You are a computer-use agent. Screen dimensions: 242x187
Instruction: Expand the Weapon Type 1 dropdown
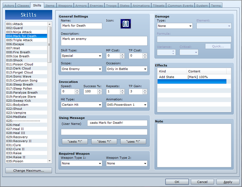click(x=82, y=163)
